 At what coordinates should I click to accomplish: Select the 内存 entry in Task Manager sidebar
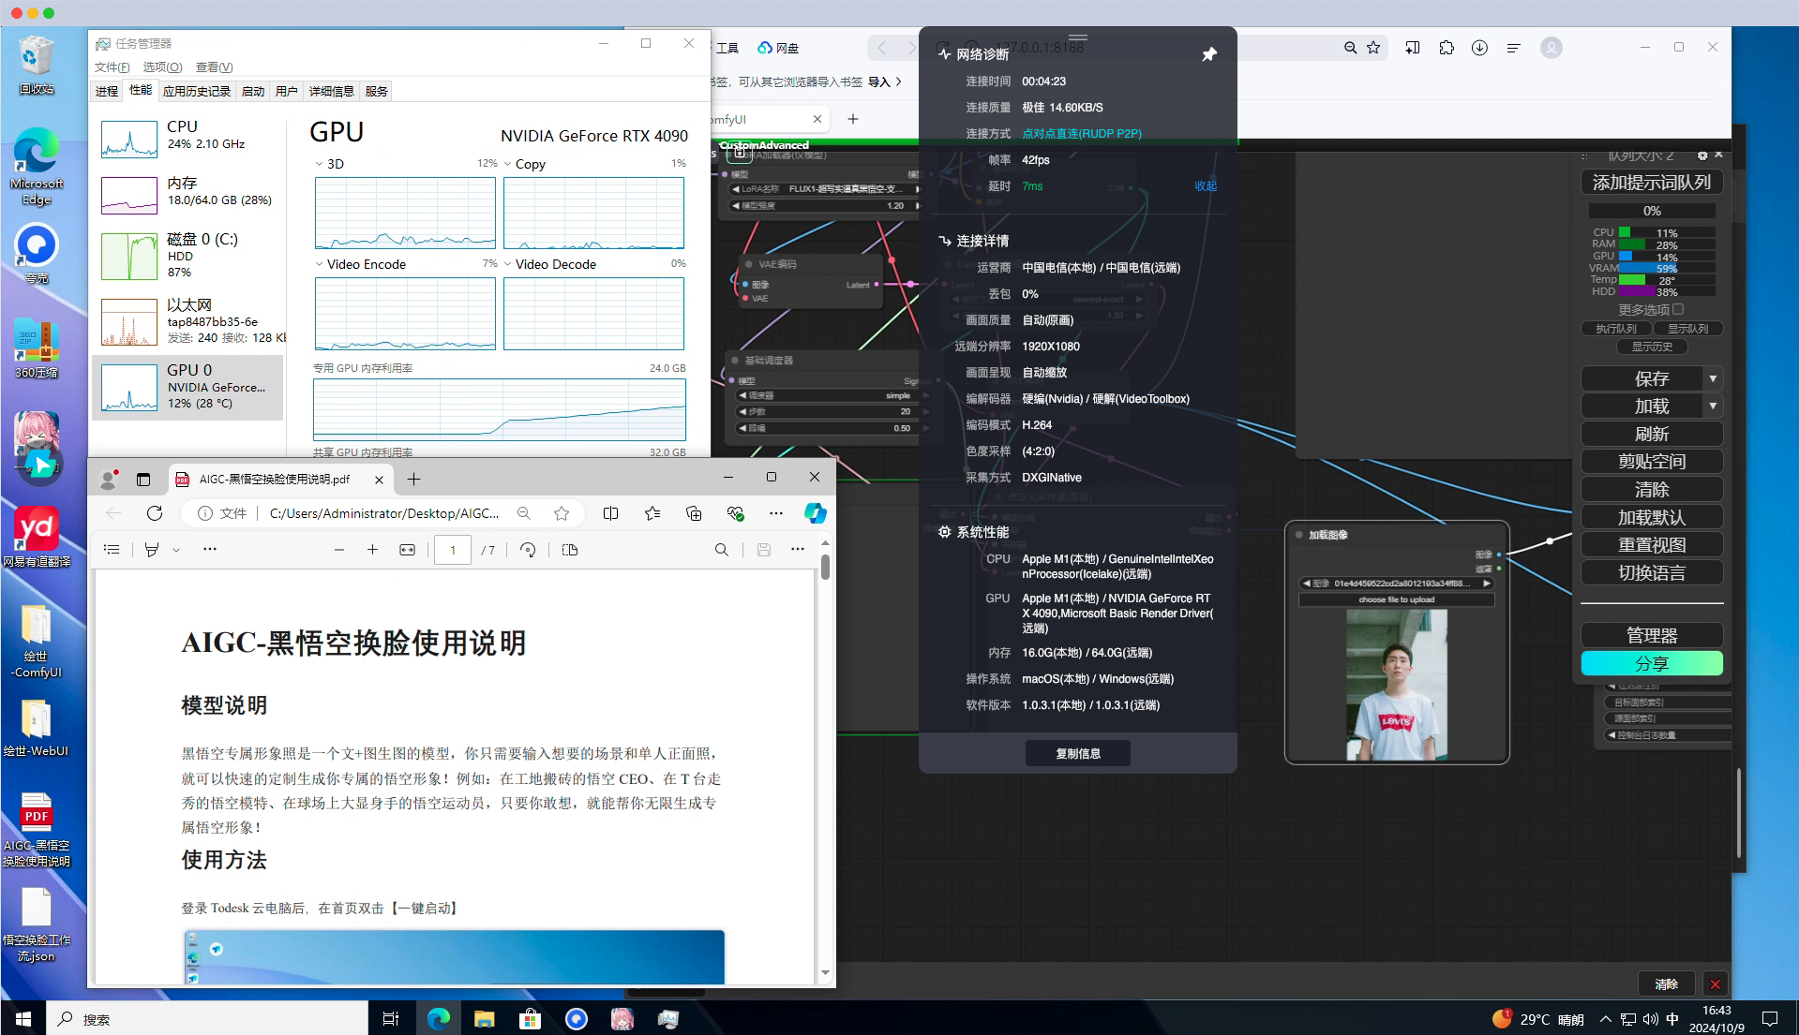coord(187,193)
